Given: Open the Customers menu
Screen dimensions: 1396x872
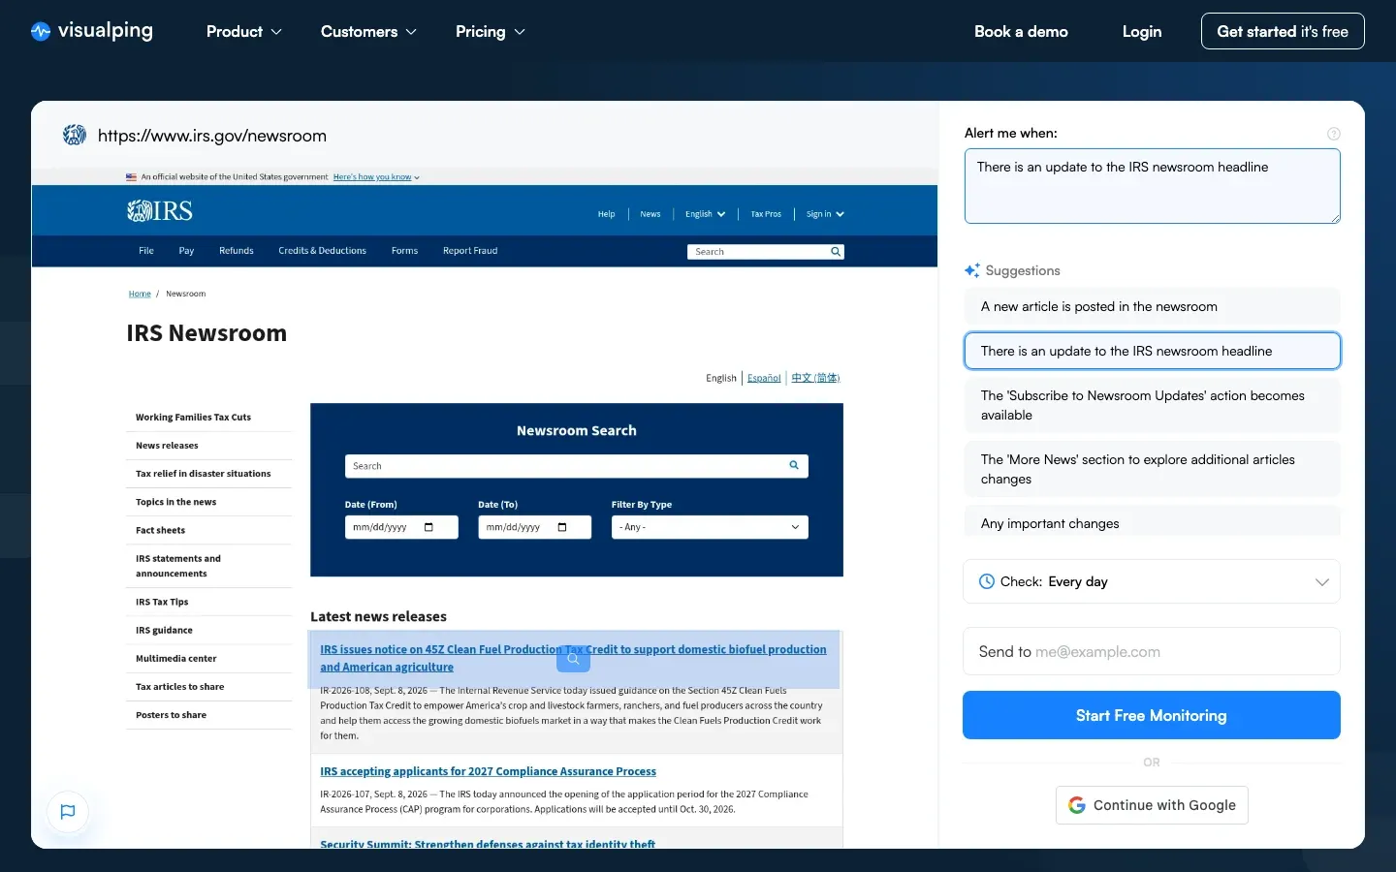Looking at the screenshot, I should pyautogui.click(x=368, y=31).
